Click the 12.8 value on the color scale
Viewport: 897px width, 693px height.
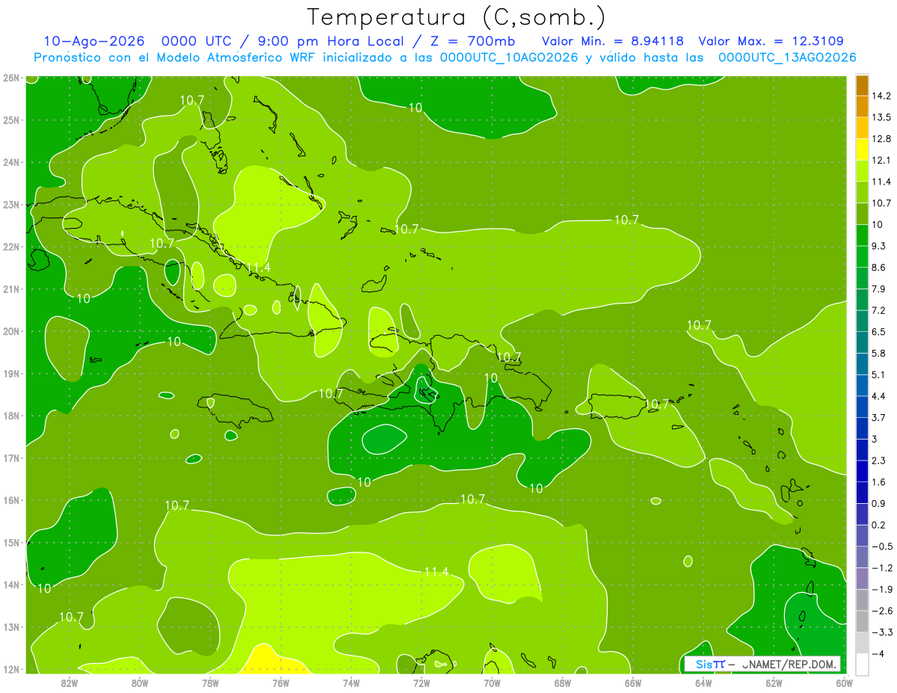click(x=881, y=139)
